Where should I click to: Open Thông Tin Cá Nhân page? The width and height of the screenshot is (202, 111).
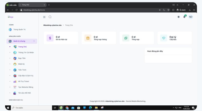click(26, 53)
